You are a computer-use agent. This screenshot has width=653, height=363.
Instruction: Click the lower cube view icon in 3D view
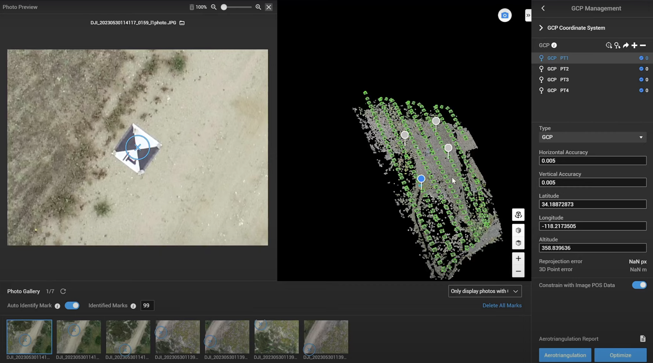click(x=518, y=243)
